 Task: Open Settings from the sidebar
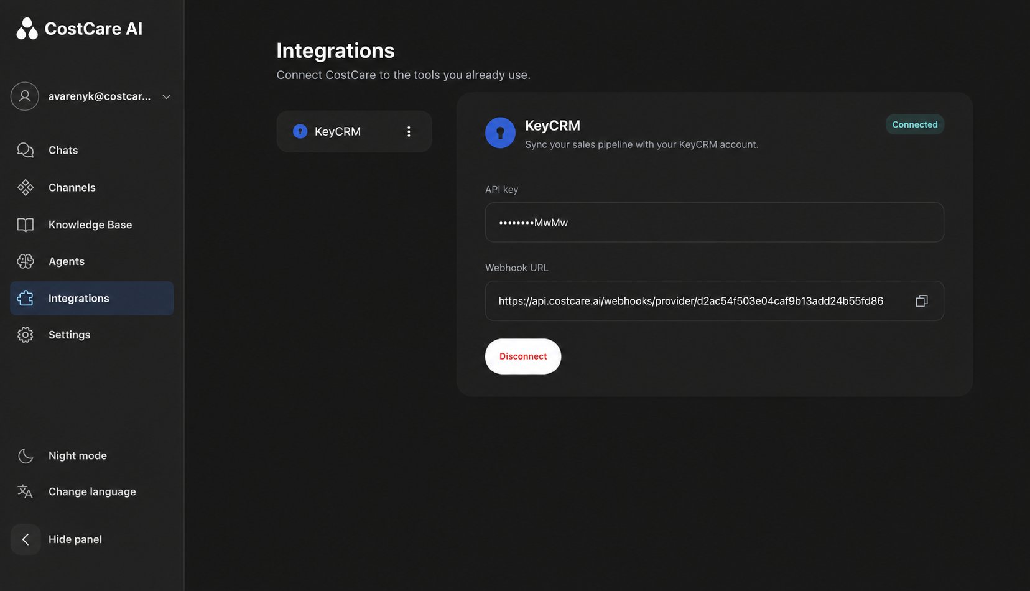[x=92, y=335]
